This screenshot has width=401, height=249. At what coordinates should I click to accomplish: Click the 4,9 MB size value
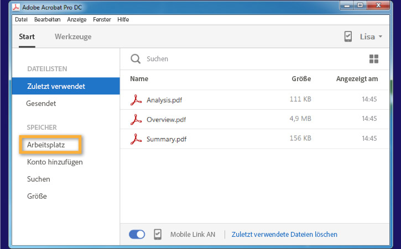click(300, 119)
